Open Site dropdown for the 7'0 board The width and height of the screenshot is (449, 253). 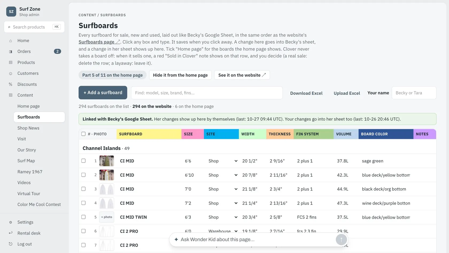[x=223, y=189]
